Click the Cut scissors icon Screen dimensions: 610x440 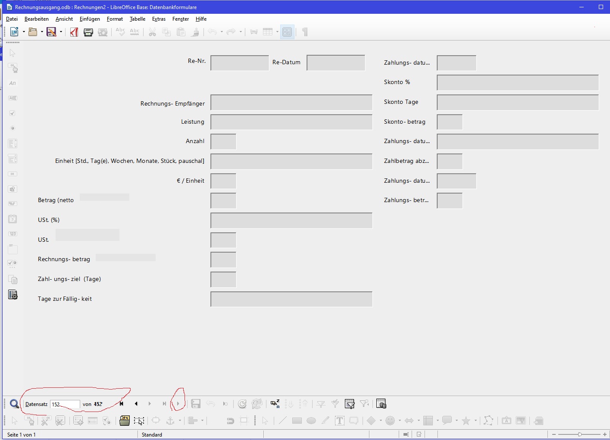pos(152,32)
